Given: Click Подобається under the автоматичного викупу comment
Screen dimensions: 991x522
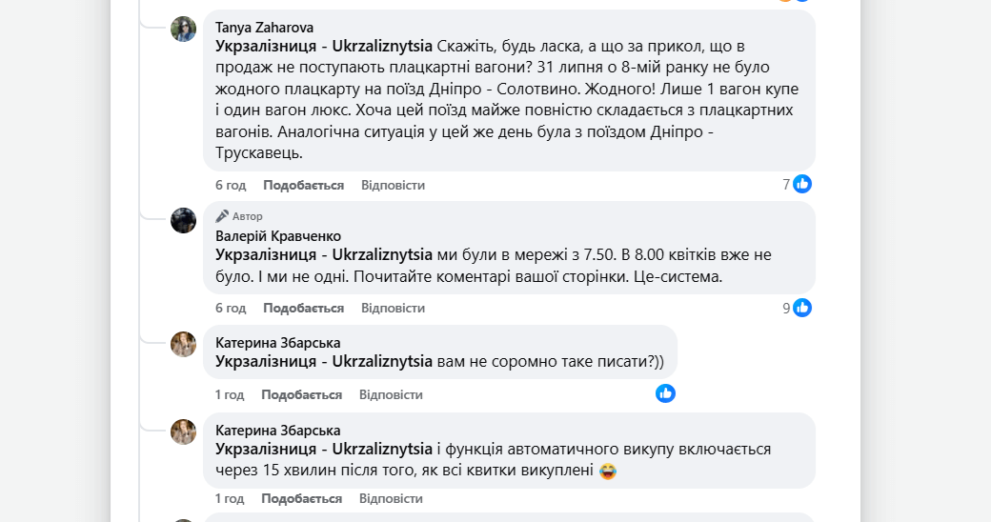Looking at the screenshot, I should pos(301,498).
